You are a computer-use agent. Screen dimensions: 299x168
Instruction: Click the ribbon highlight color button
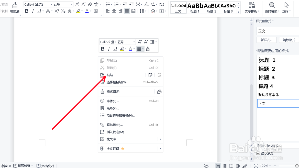78,11
